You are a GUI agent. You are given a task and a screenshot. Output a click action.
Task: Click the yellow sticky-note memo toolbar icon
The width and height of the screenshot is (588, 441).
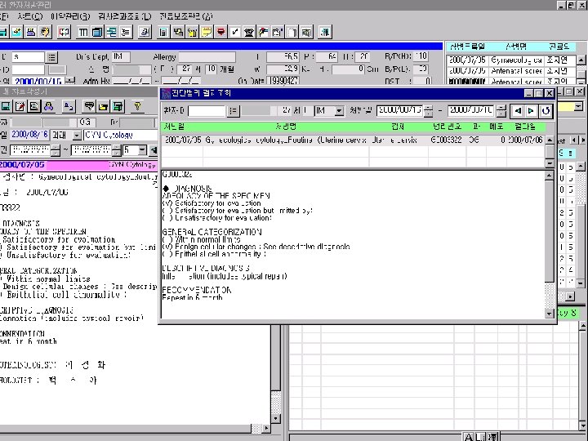pyautogui.click(x=207, y=32)
